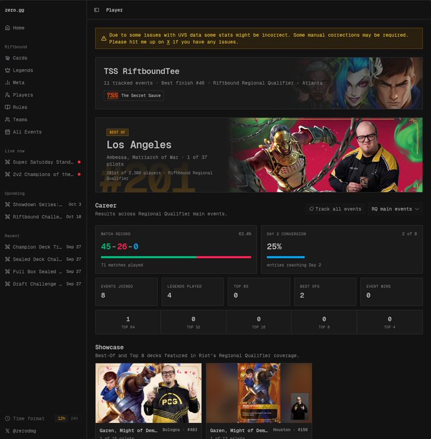Open Champion Deck Sep 27 event
This screenshot has width=431, height=439.
(x=43, y=247)
